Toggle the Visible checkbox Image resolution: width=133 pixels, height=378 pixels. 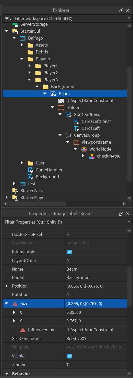(x=69, y=356)
